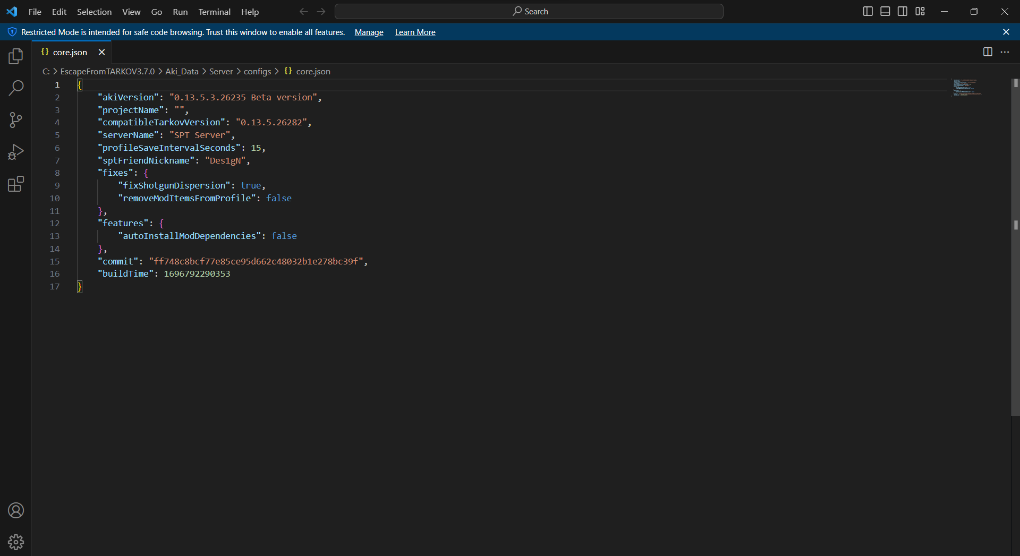Open the Explorer view in activity bar

pos(16,56)
